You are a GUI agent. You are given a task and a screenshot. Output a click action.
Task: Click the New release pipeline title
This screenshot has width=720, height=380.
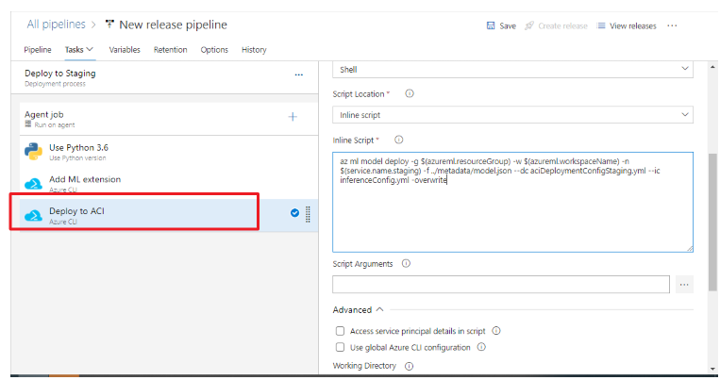coord(173,25)
